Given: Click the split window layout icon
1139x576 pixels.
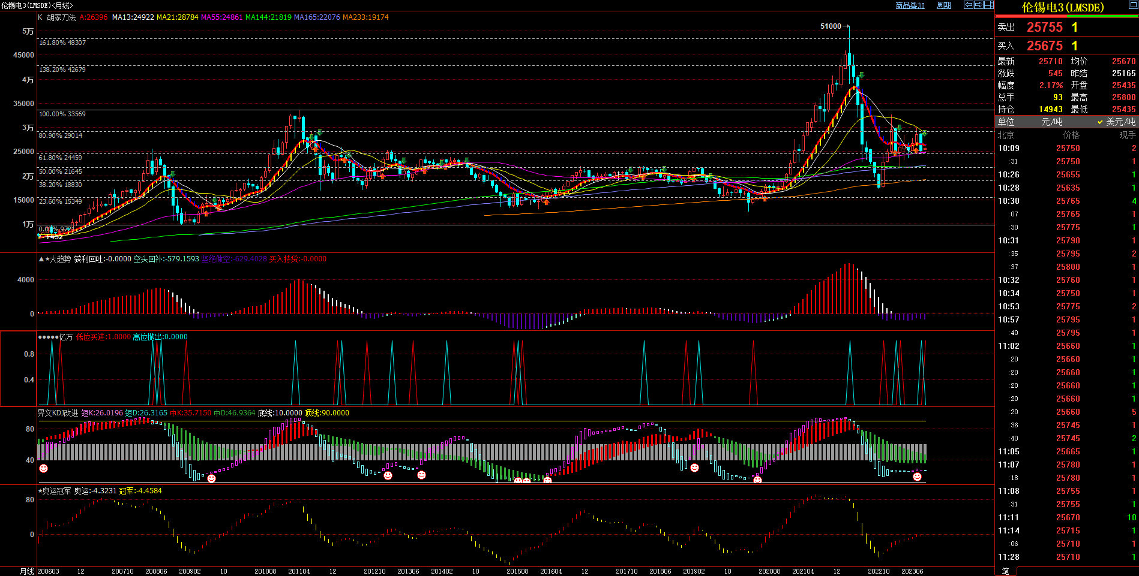Looking at the screenshot, I should (989, 5).
